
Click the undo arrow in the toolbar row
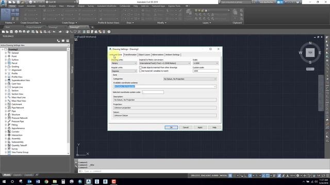(54, 32)
